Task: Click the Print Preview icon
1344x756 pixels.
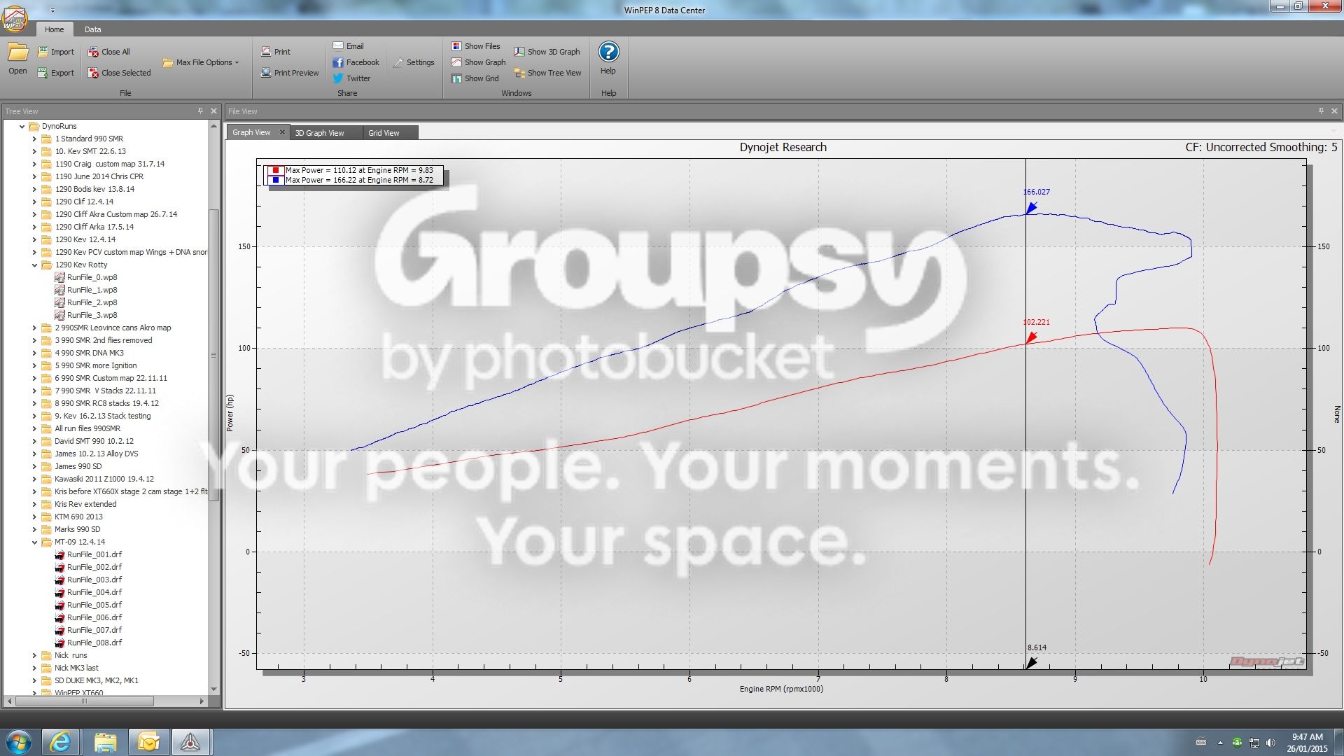Action: [x=266, y=73]
